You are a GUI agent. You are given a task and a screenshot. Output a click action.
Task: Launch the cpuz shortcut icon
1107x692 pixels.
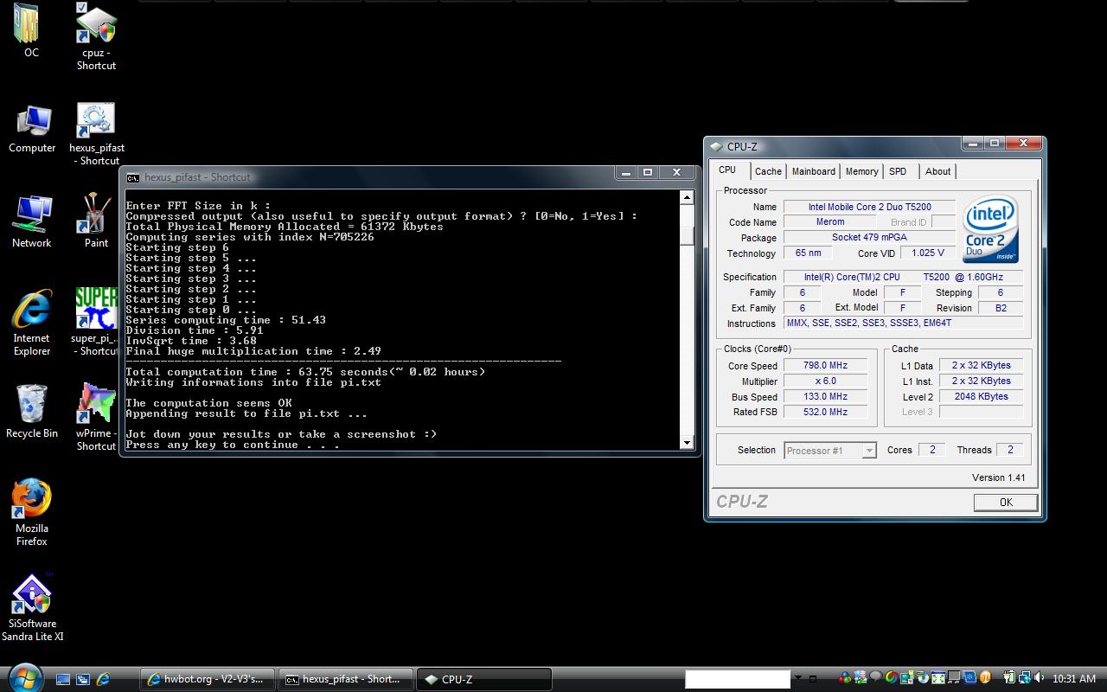pos(96,35)
